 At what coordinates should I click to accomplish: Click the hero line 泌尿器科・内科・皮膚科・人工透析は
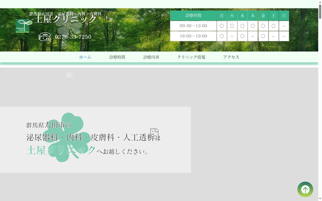tap(94, 137)
